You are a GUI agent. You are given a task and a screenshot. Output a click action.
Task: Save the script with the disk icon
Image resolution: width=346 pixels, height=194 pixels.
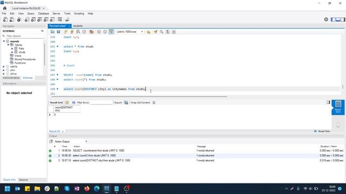tap(58, 32)
